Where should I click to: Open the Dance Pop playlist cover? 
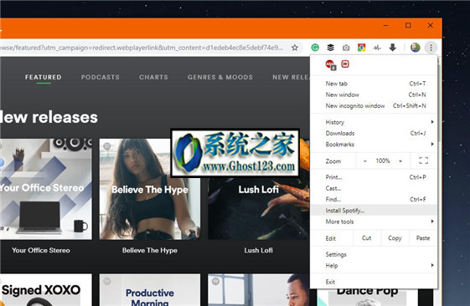click(x=367, y=298)
